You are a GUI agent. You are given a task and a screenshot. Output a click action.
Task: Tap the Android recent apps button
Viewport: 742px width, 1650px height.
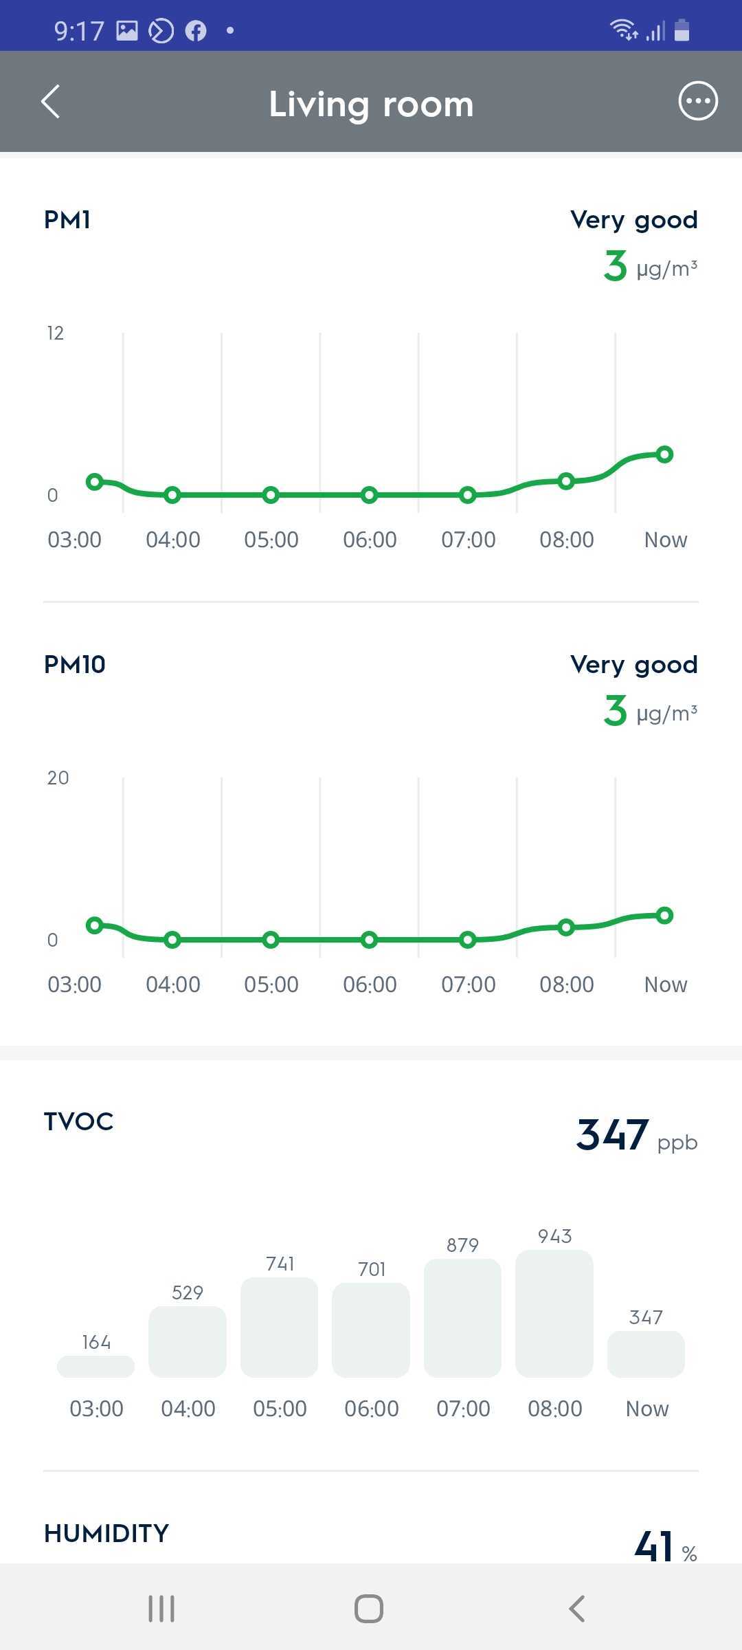[161, 1608]
